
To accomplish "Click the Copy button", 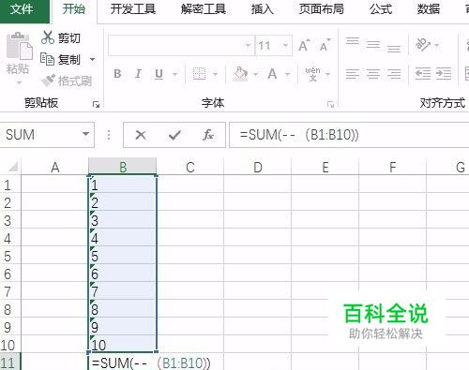I will (x=61, y=59).
